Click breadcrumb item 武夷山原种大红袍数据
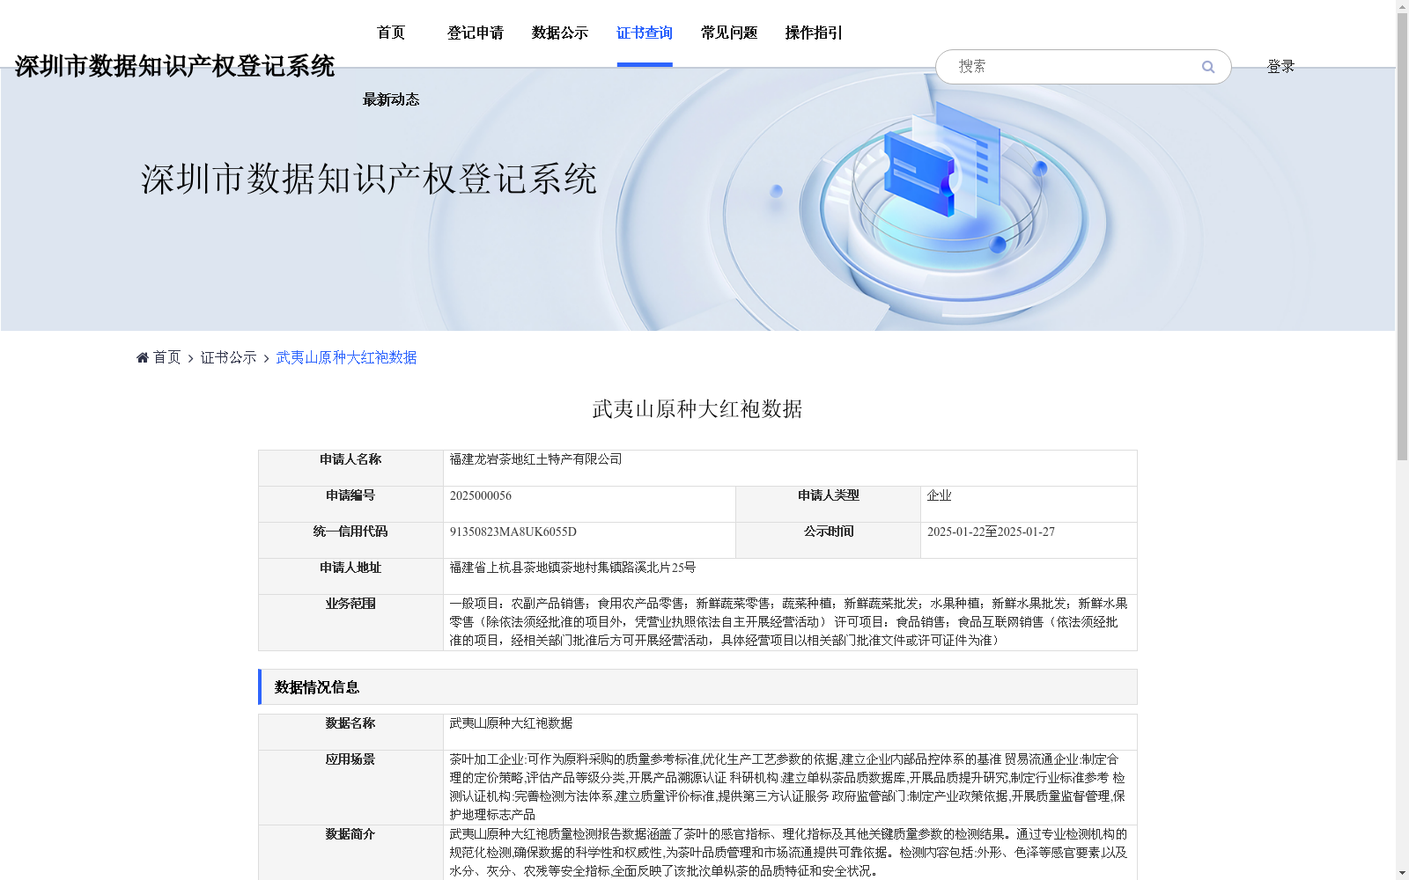The image size is (1409, 880). (x=347, y=357)
